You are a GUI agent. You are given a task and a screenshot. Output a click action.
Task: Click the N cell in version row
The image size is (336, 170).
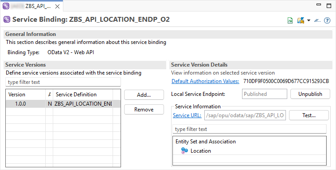[x=50, y=104]
